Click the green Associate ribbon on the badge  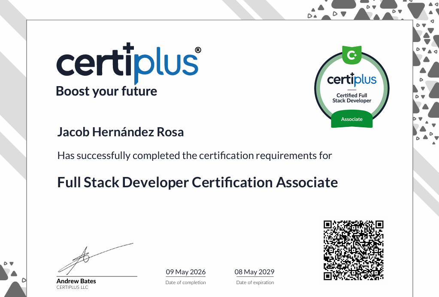(x=352, y=119)
